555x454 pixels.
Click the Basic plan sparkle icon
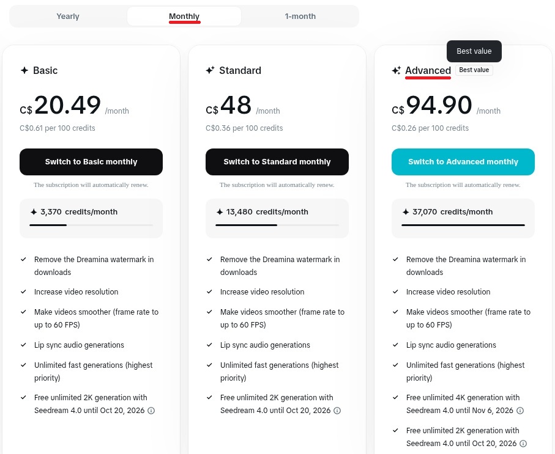[x=24, y=70]
